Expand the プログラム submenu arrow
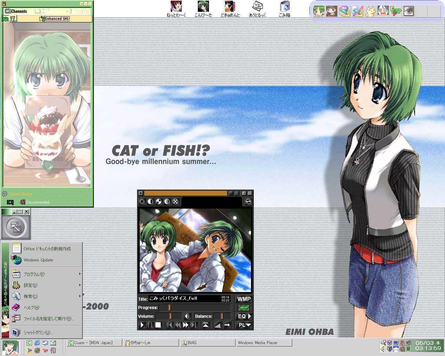 (80, 274)
